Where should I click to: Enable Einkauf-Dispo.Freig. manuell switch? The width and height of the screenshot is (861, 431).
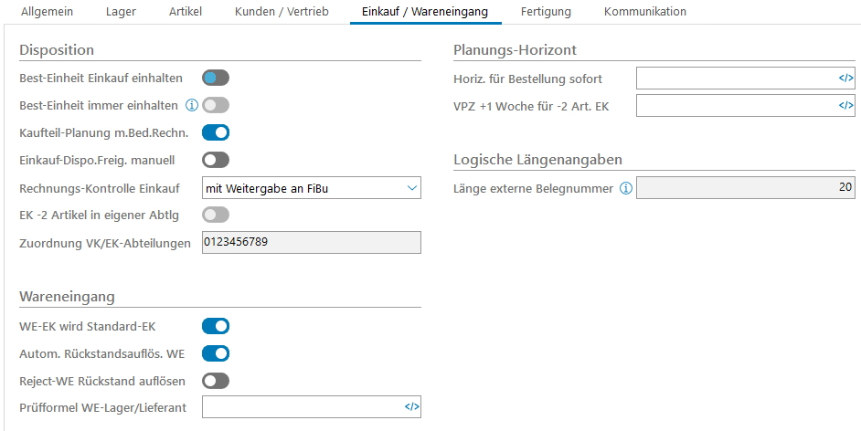pos(216,160)
